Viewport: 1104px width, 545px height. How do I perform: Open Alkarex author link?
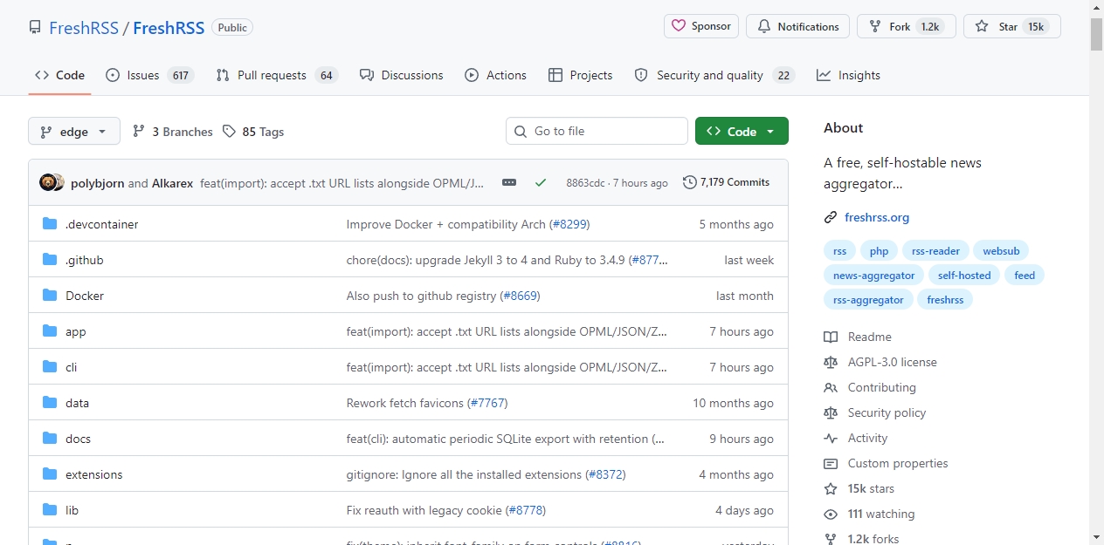[x=172, y=183]
